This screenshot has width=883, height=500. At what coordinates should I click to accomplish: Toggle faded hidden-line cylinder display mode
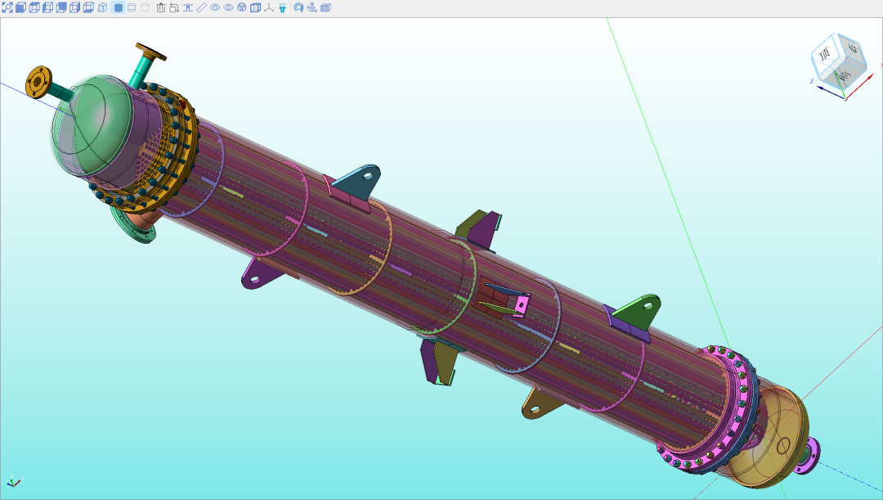click(145, 8)
